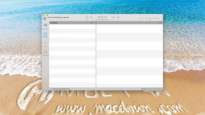
Task: Open the AirPlay output icon
Action: point(150,18)
